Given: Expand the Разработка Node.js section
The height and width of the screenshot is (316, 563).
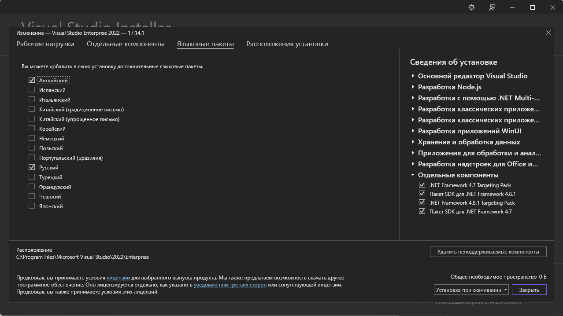Looking at the screenshot, I should tap(413, 87).
